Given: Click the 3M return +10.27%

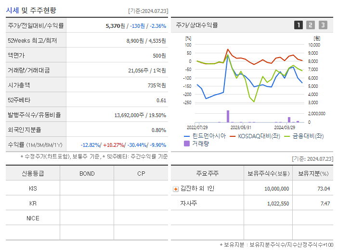Looking at the screenshot, I should [114, 145].
